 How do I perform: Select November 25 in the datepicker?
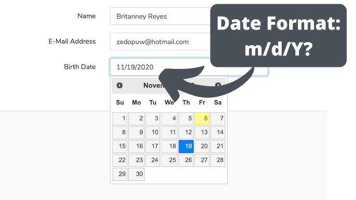(x=169, y=160)
